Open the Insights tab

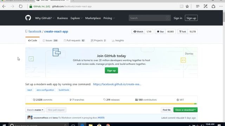tap(118, 41)
